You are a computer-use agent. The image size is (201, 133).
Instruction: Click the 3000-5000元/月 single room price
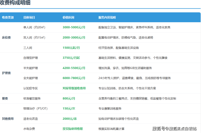click(74, 27)
